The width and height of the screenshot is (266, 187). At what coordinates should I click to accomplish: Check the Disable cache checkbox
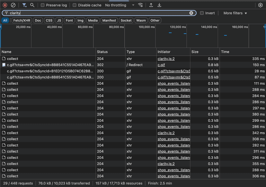coord(75,5)
